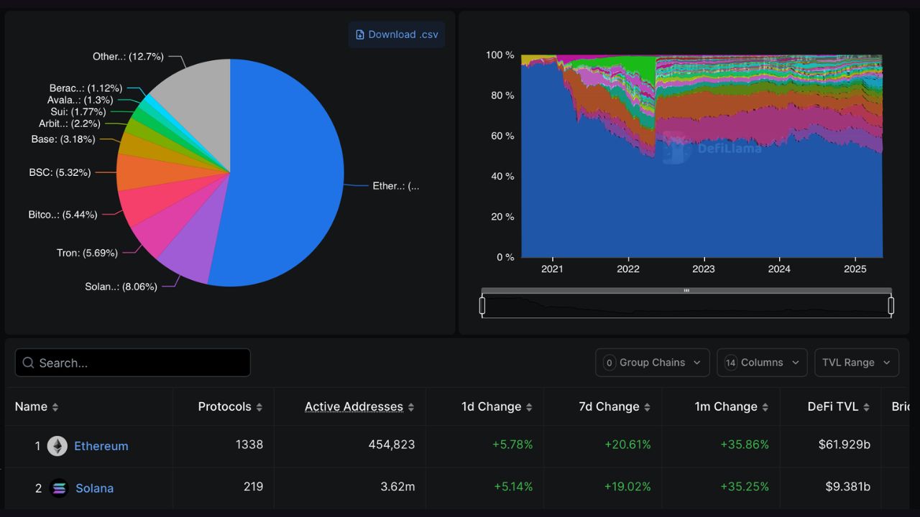
Task: Click Solana's 1d change +5.14%
Action: tap(513, 487)
